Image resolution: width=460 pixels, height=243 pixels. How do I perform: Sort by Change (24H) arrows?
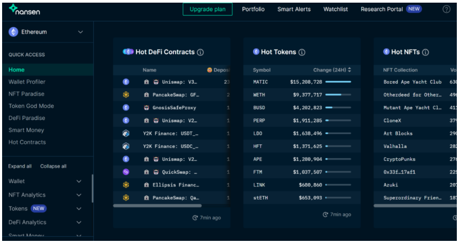[x=350, y=70]
